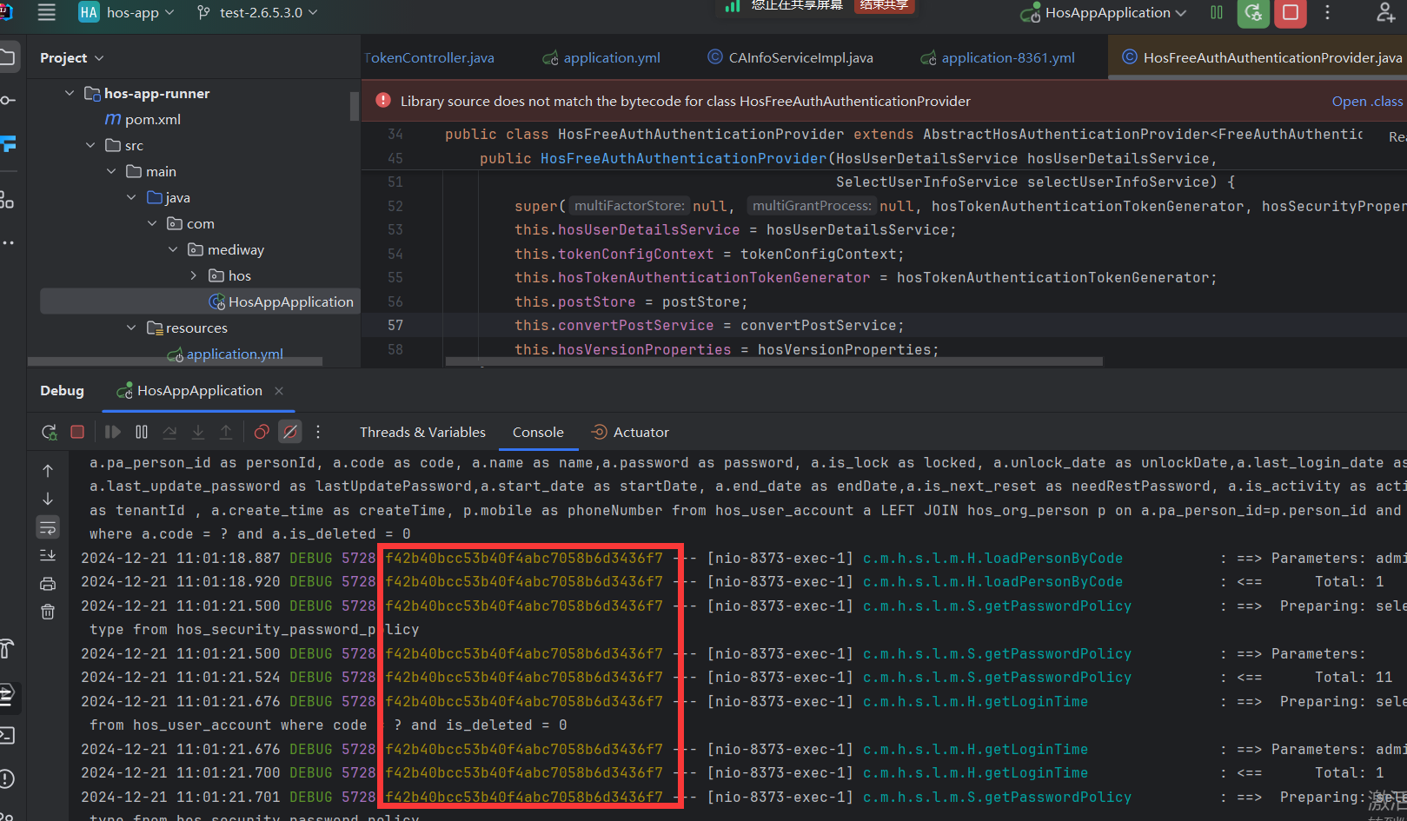Image resolution: width=1407 pixels, height=821 pixels.
Task: Open HosAppApplication run configuration dropdown
Action: pos(1103,12)
